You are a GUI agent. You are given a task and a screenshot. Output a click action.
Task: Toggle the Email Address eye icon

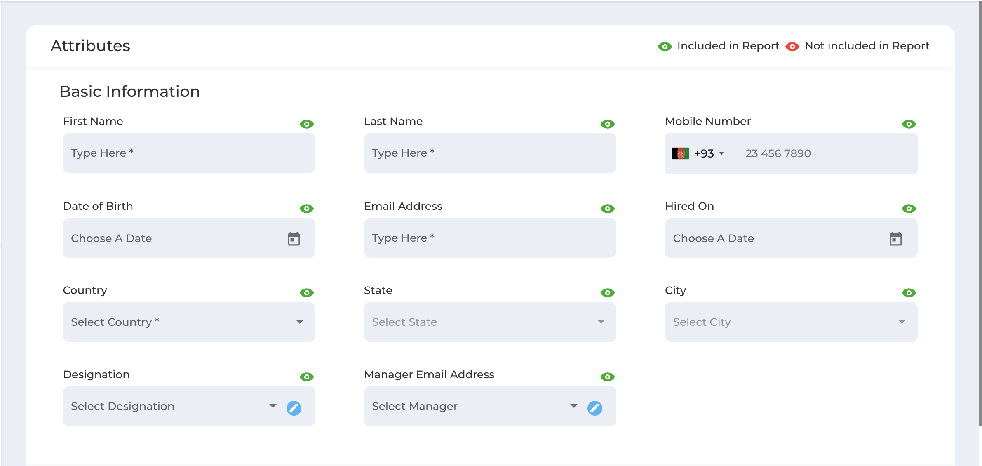(x=608, y=209)
